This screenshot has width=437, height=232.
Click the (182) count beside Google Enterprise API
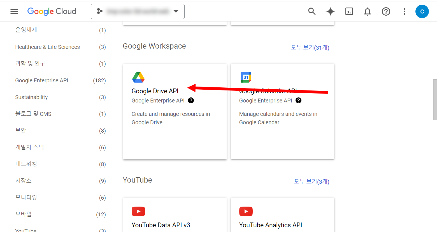(99, 80)
